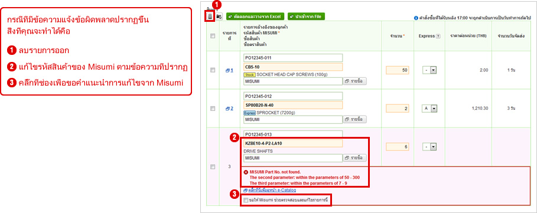537x213 pixels.
Task: Toggle the select-all checkbox in table header
Action: click(213, 36)
